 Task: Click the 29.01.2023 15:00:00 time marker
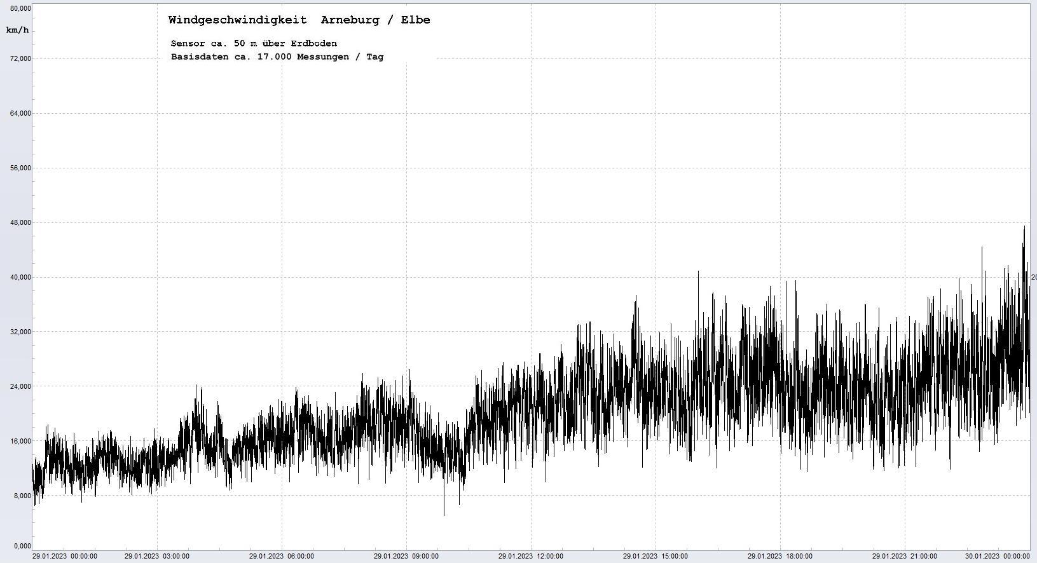tap(656, 557)
